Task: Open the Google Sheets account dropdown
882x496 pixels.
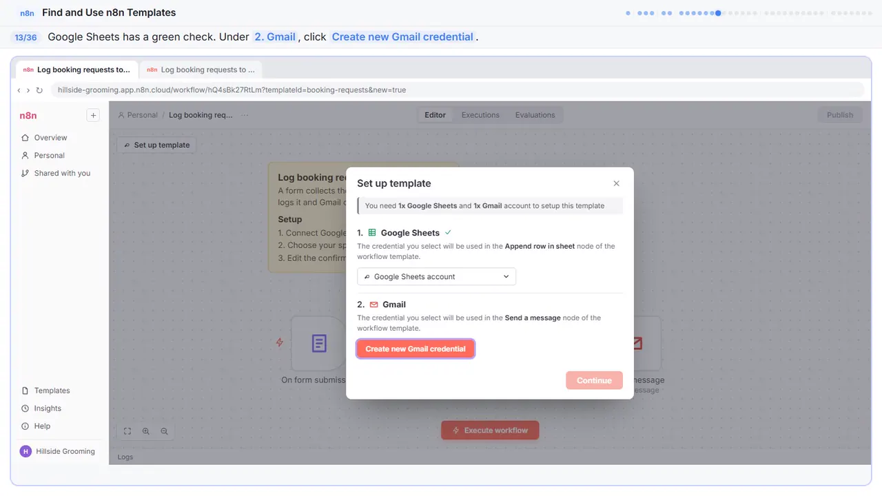Action: 436,276
